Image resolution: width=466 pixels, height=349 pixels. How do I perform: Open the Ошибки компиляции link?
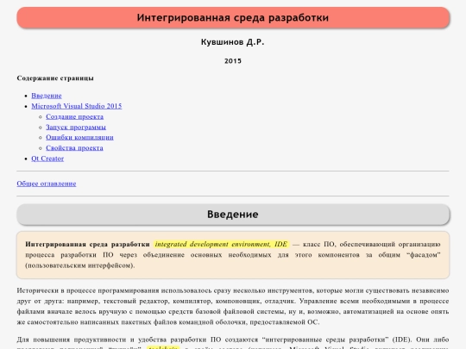[79, 137]
